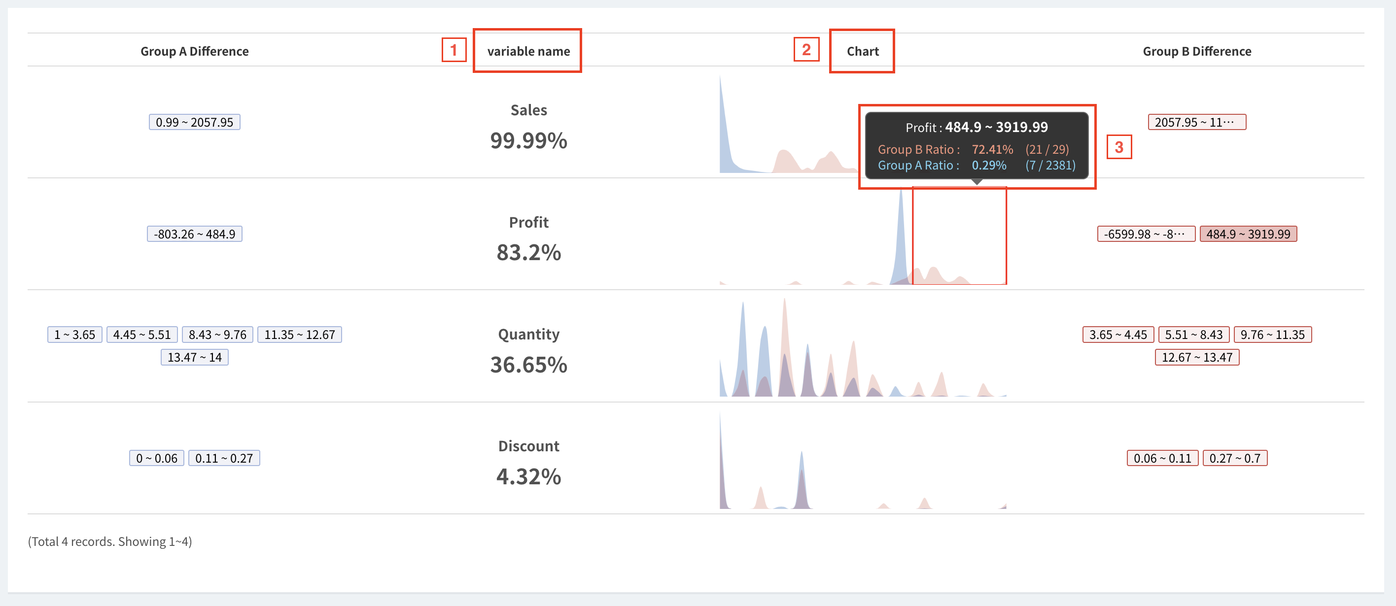
Task: Click the 9.76 ~ 11.35 range tag
Action: click(1272, 335)
